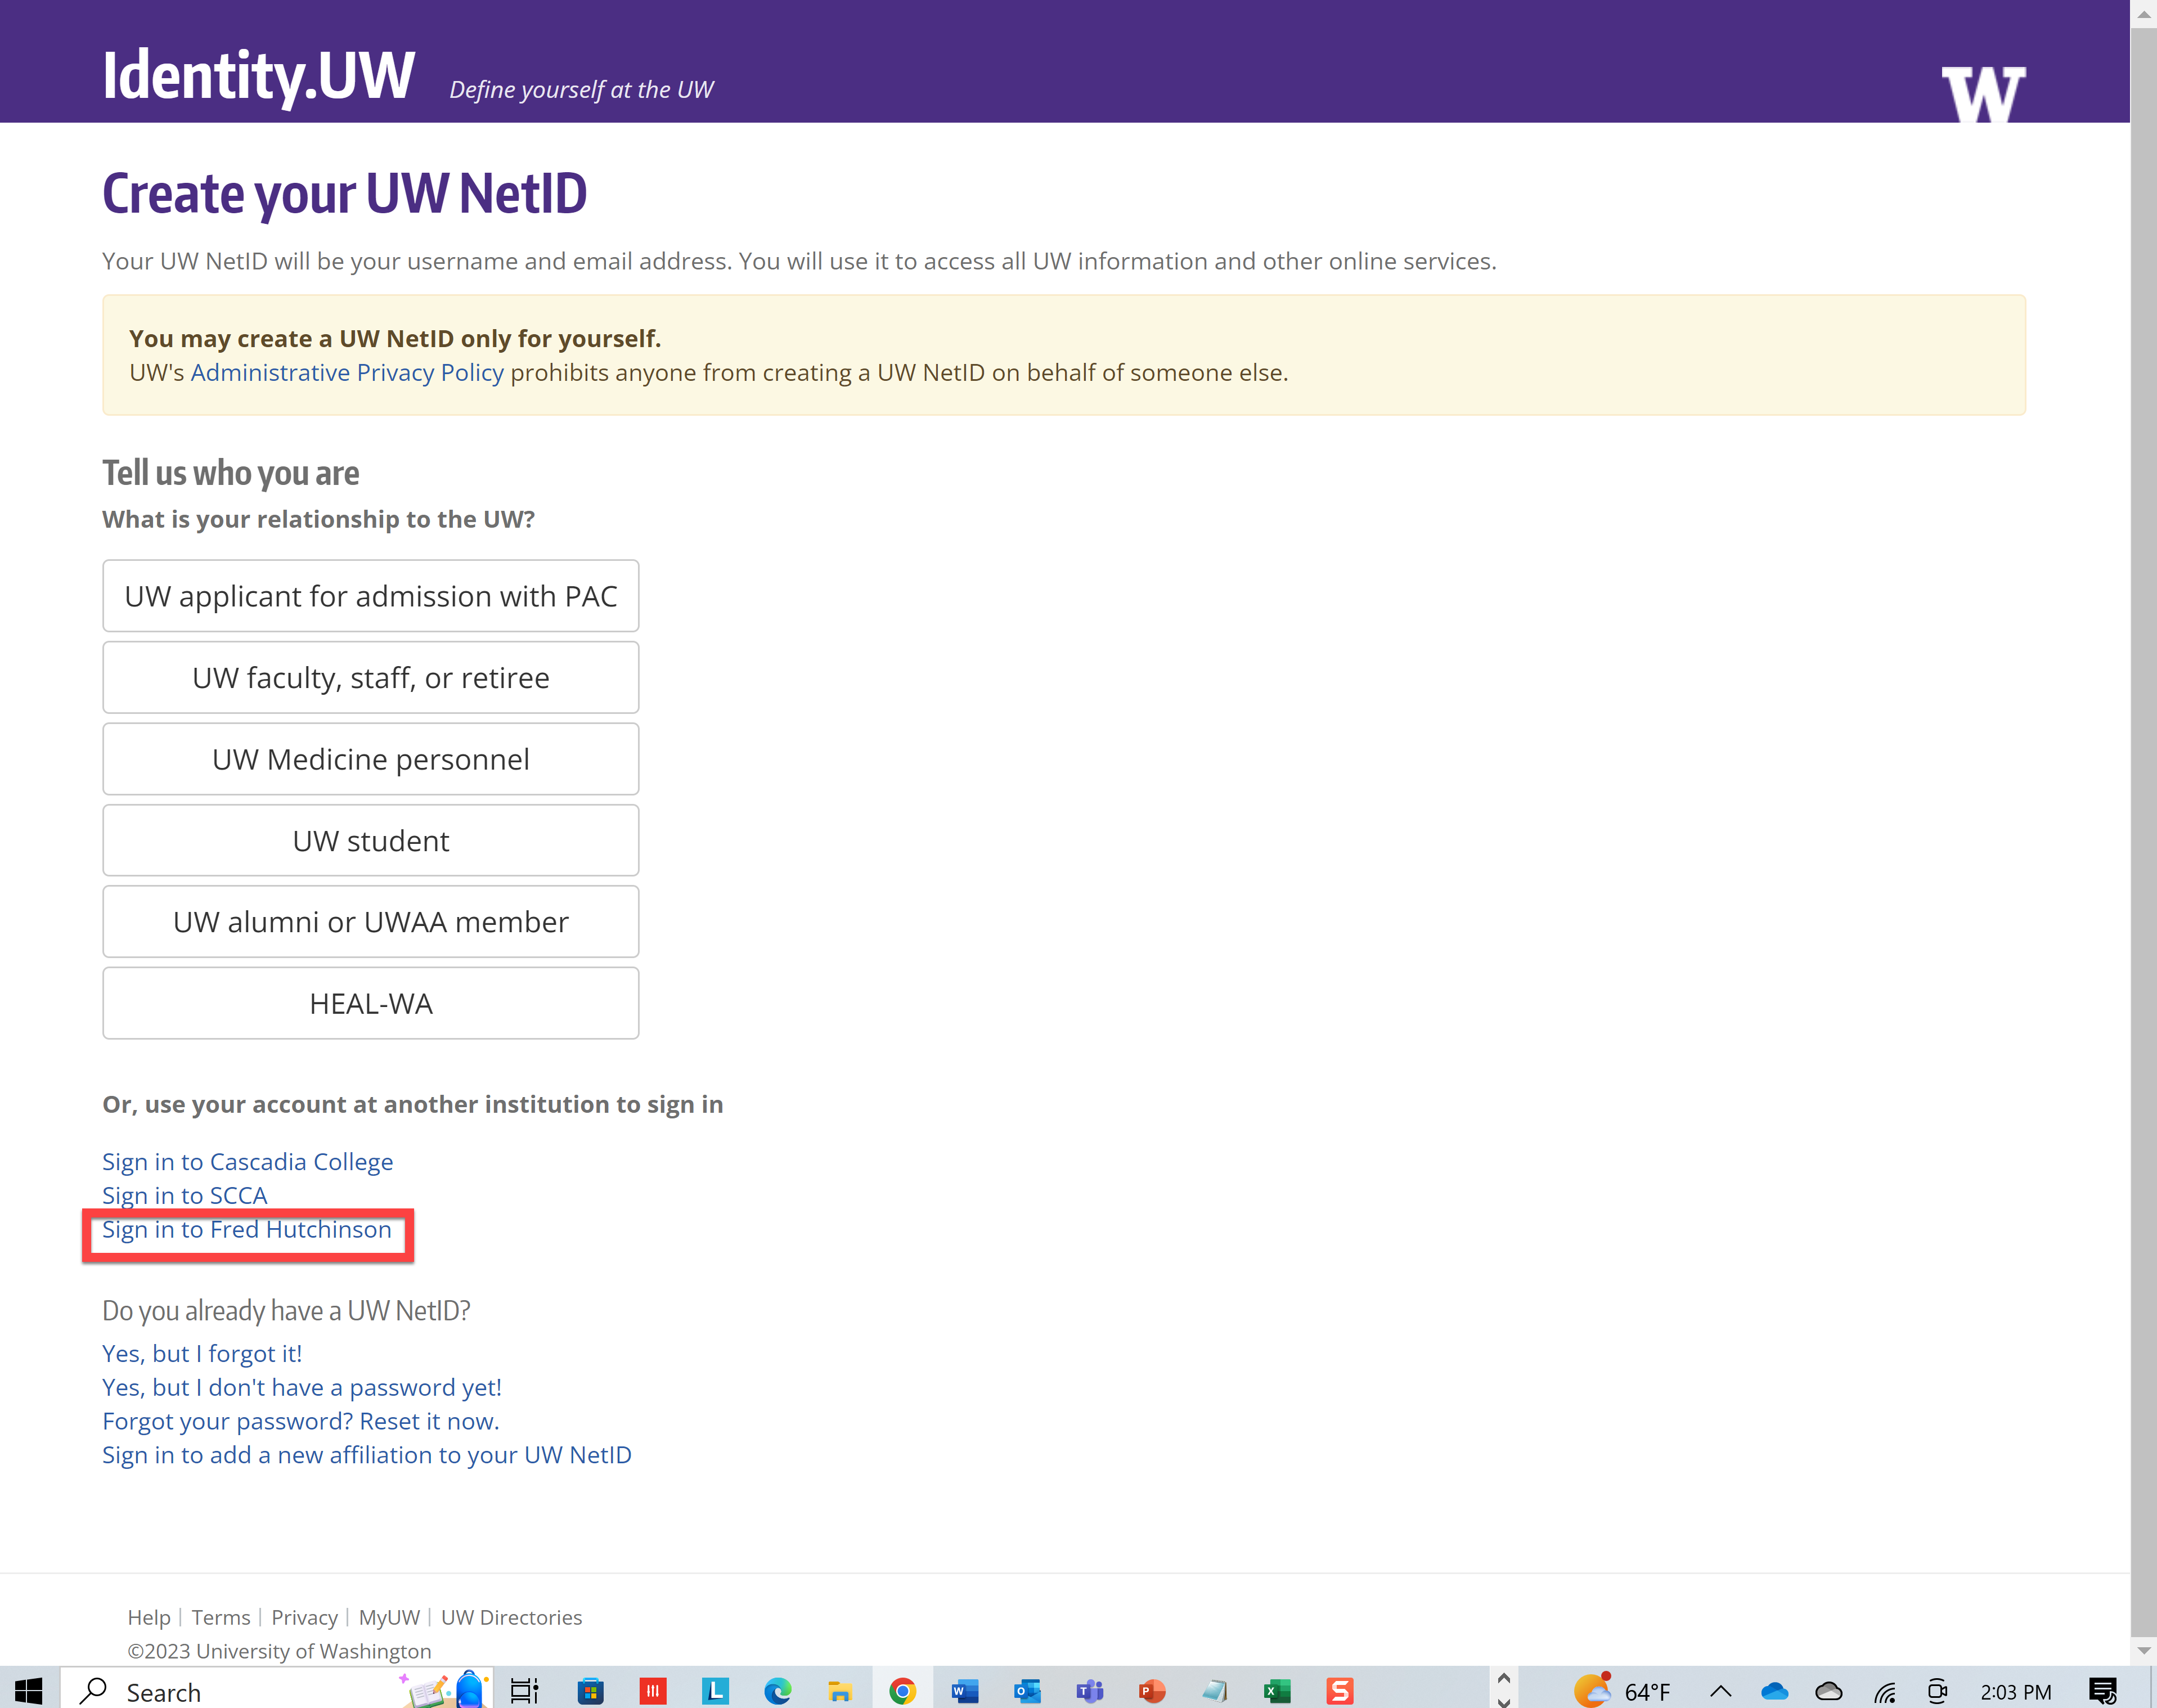Click the Meet Now camera tray icon

[1937, 1691]
